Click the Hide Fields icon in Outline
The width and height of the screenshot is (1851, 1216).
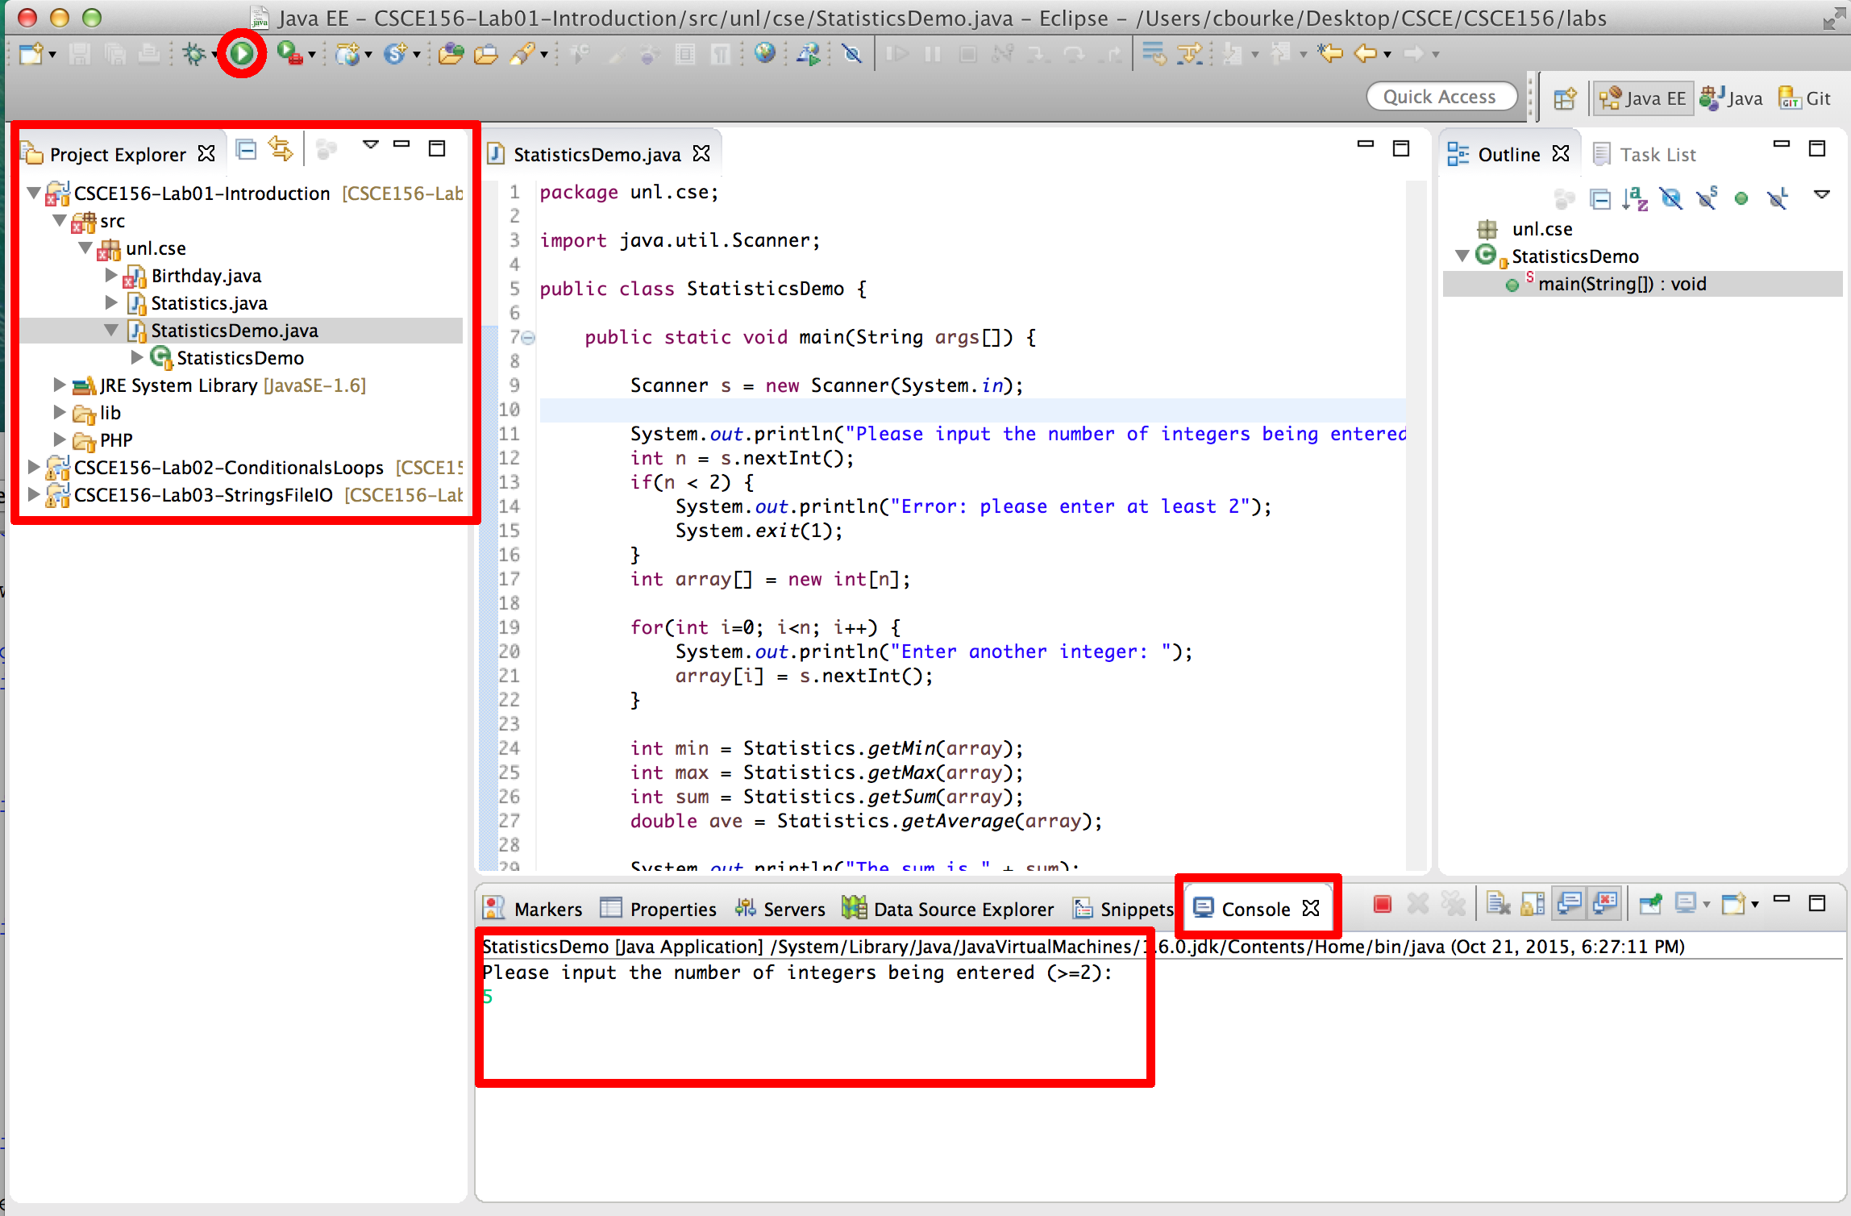click(1670, 198)
